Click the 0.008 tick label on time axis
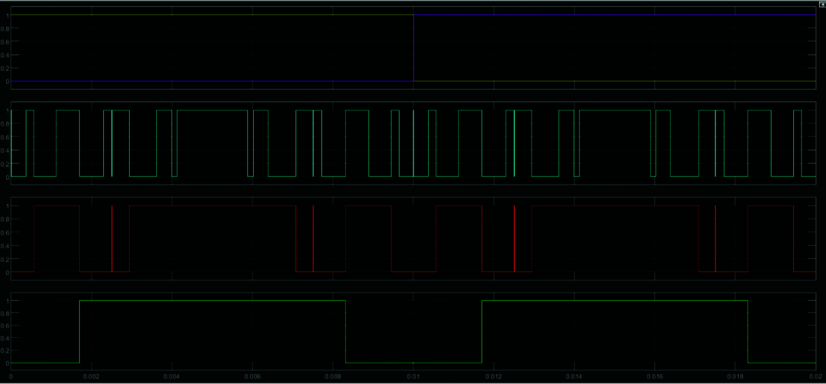 coord(333,376)
